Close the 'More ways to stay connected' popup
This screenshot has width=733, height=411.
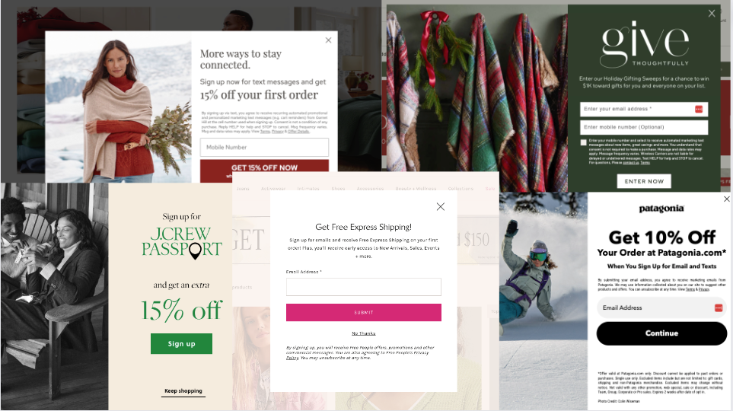point(328,40)
